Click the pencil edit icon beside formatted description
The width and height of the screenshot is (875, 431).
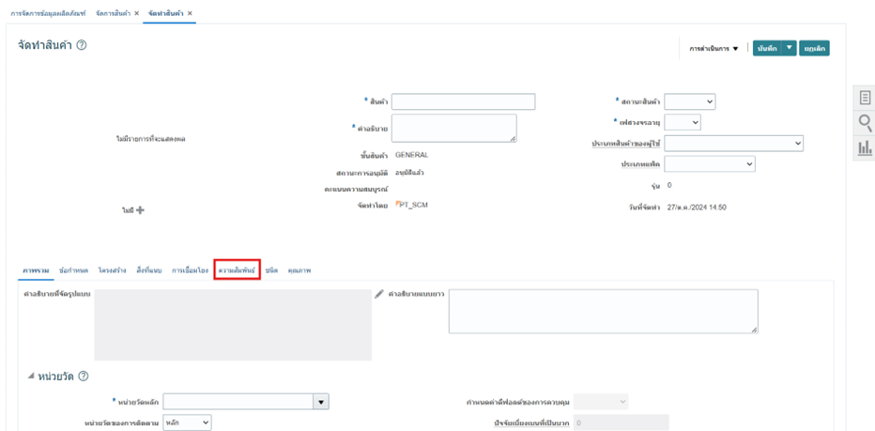(x=379, y=294)
